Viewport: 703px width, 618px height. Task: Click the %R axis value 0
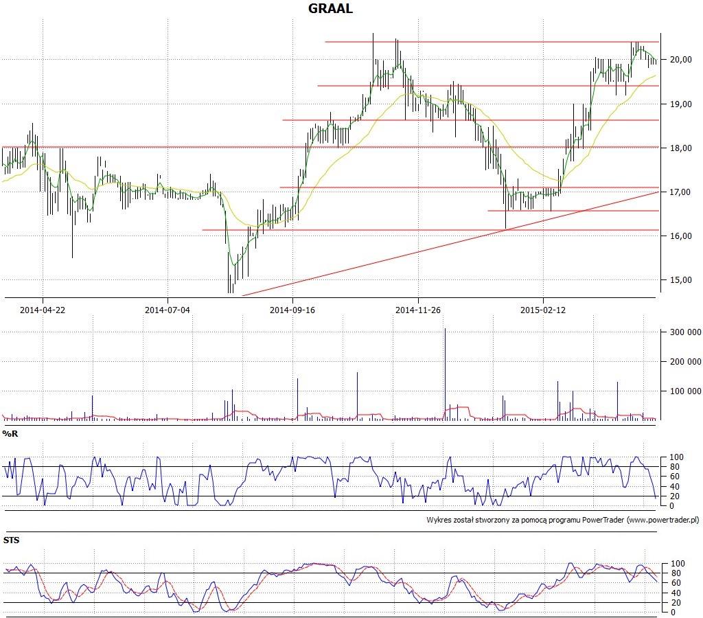(671, 506)
